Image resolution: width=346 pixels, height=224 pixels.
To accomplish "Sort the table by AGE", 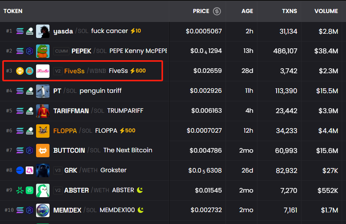I will [247, 11].
